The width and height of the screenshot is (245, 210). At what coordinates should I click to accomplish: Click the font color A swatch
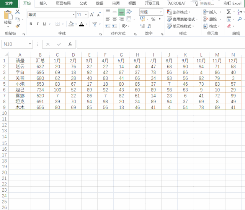pyautogui.click(x=82, y=24)
